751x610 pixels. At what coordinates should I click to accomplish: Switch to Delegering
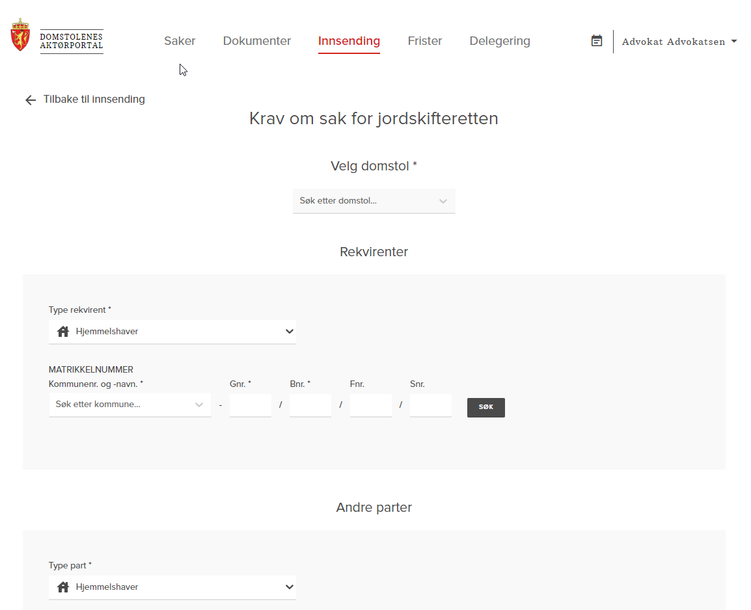coord(500,41)
